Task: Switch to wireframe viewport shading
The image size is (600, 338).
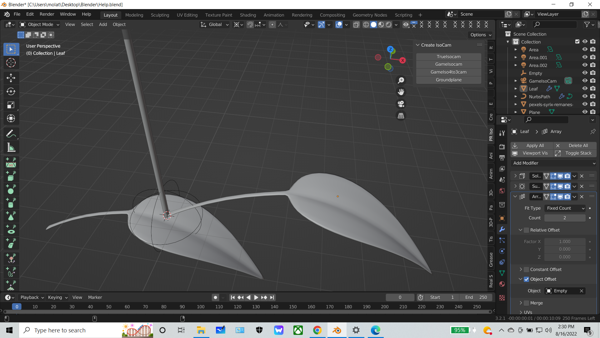Action: 366,25
